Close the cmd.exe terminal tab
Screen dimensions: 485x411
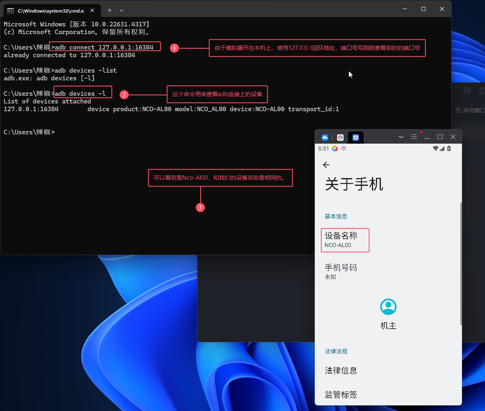point(92,11)
